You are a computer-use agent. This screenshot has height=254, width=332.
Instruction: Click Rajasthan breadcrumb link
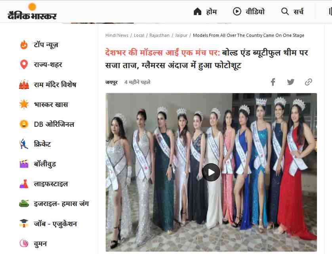(x=159, y=35)
